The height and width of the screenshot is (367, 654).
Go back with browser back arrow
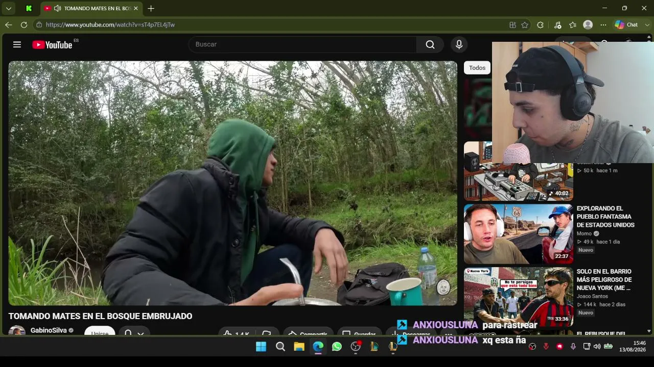(9, 24)
